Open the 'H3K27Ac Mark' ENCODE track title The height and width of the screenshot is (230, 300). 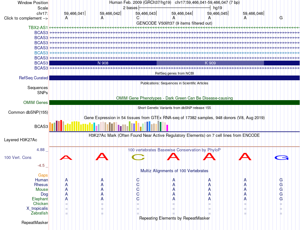point(174,136)
